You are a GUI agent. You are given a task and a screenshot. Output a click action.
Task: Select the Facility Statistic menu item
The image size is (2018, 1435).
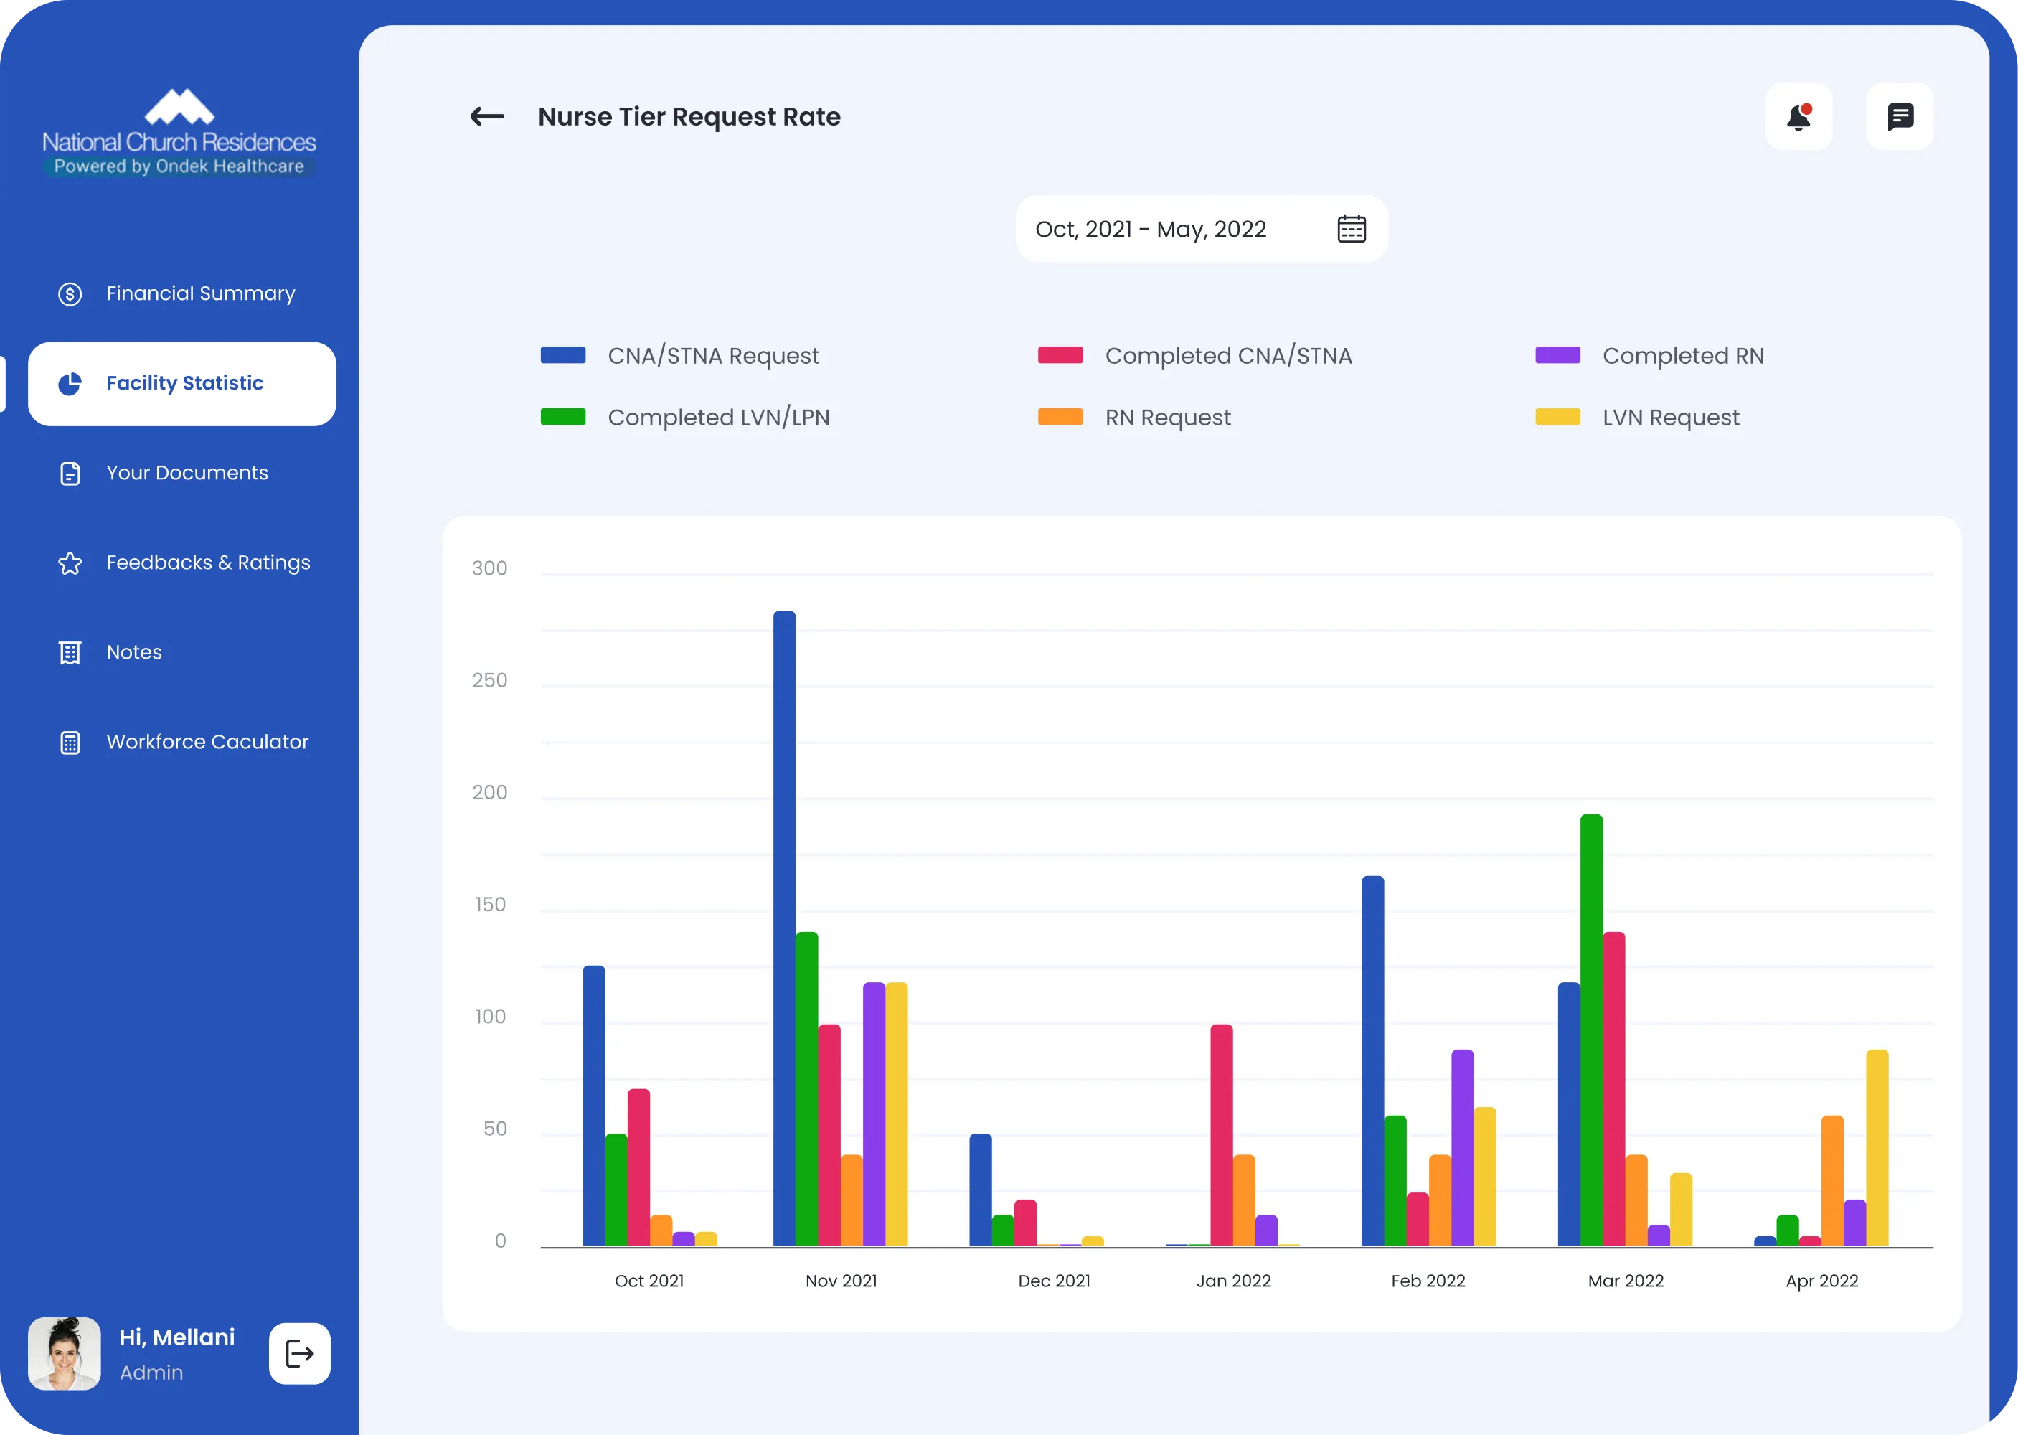click(x=182, y=383)
